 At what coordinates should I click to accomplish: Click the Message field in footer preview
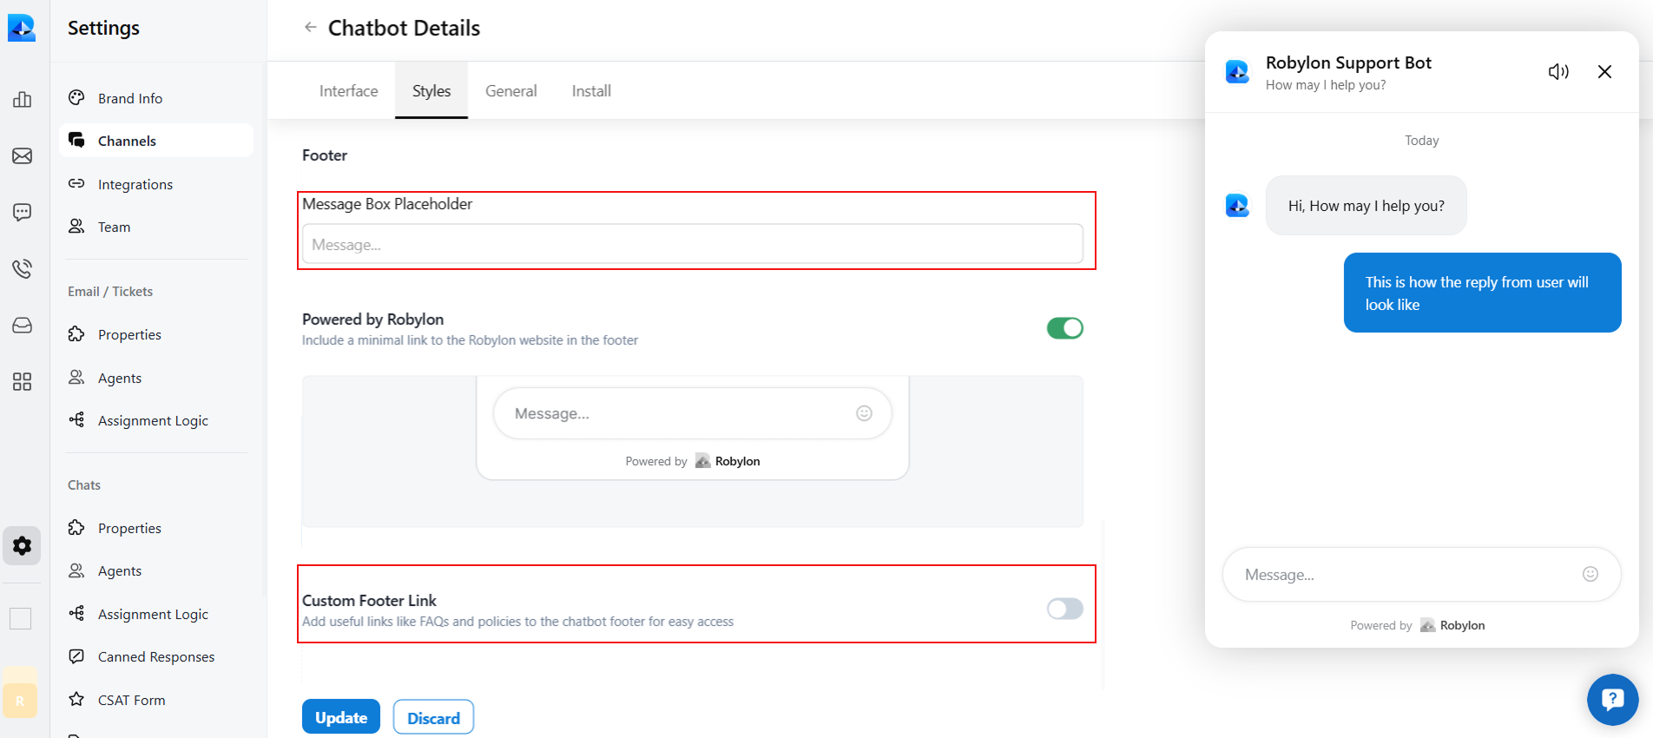click(x=693, y=413)
